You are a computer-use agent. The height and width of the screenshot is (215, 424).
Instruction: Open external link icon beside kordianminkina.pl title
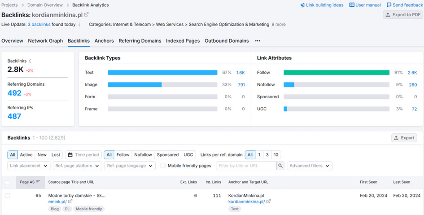86,14
